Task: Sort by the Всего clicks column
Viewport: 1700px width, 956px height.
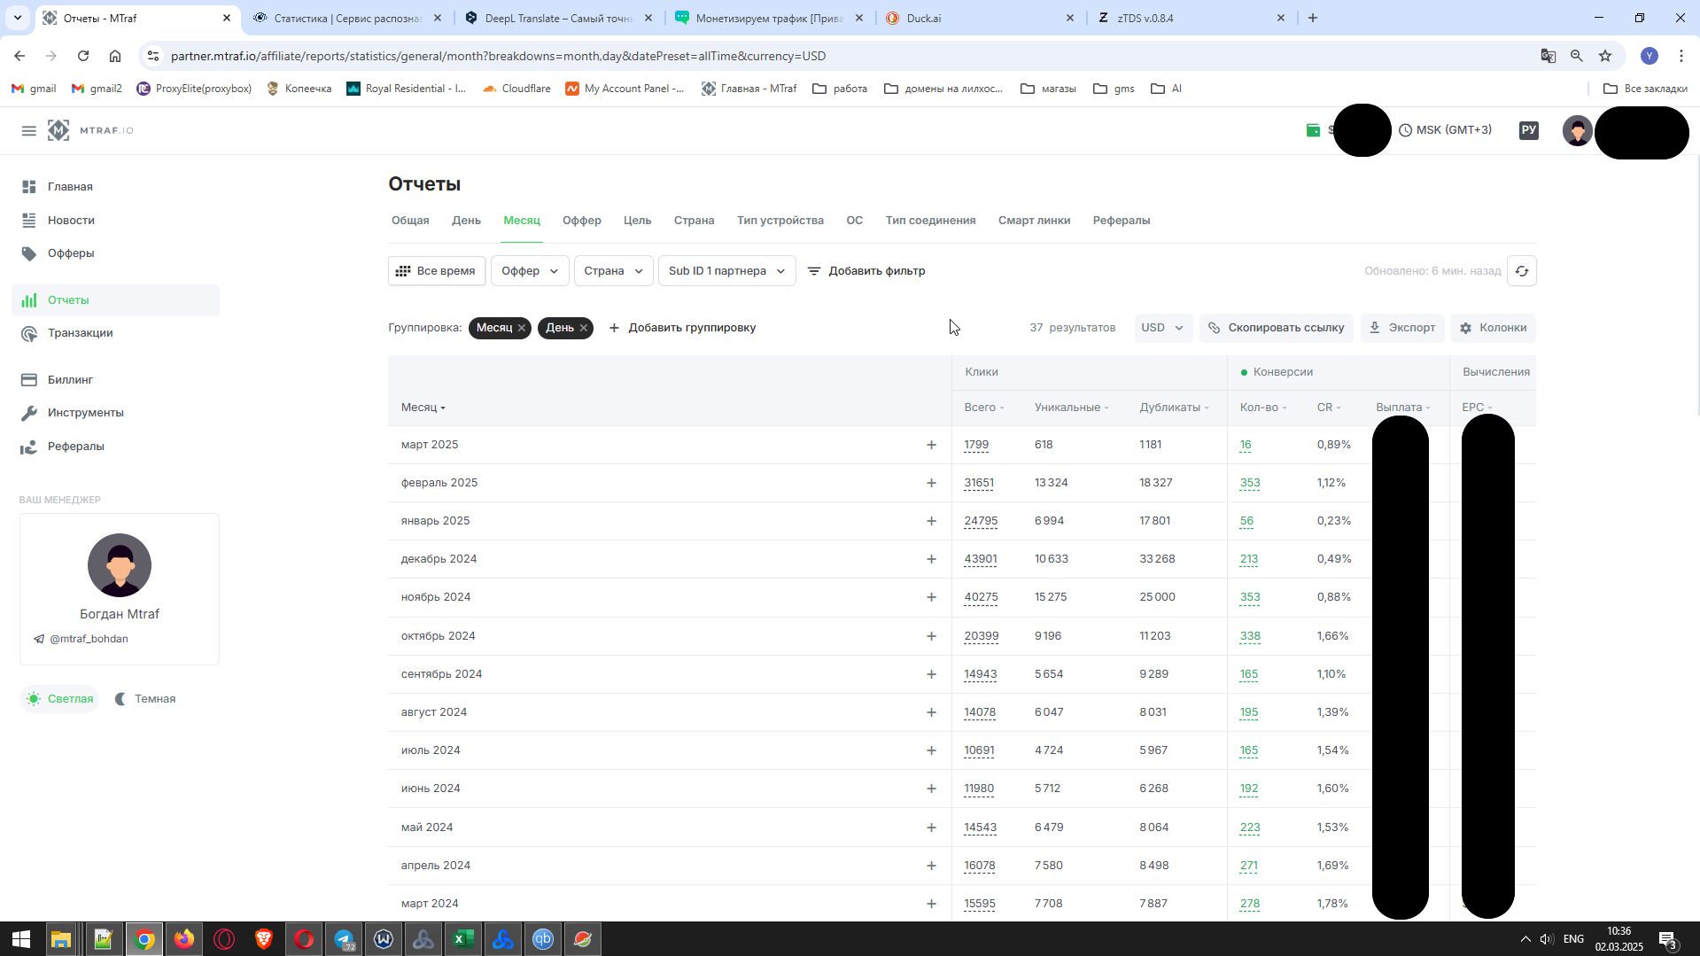Action: tap(983, 408)
